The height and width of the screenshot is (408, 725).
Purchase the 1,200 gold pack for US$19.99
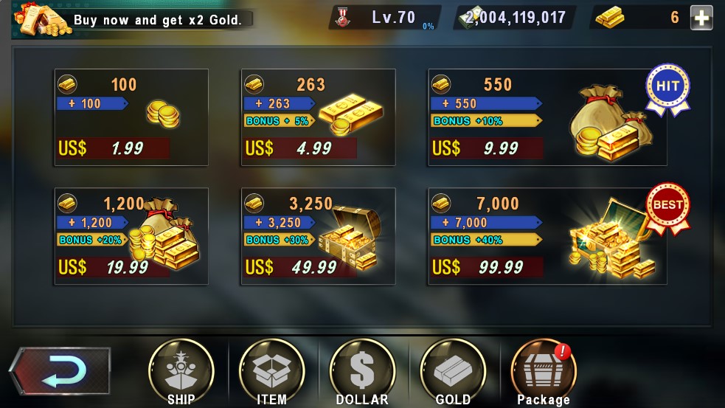click(x=131, y=236)
